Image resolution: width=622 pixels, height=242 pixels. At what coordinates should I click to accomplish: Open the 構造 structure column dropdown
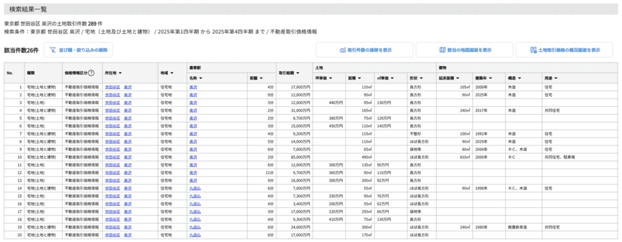pyautogui.click(x=520, y=78)
